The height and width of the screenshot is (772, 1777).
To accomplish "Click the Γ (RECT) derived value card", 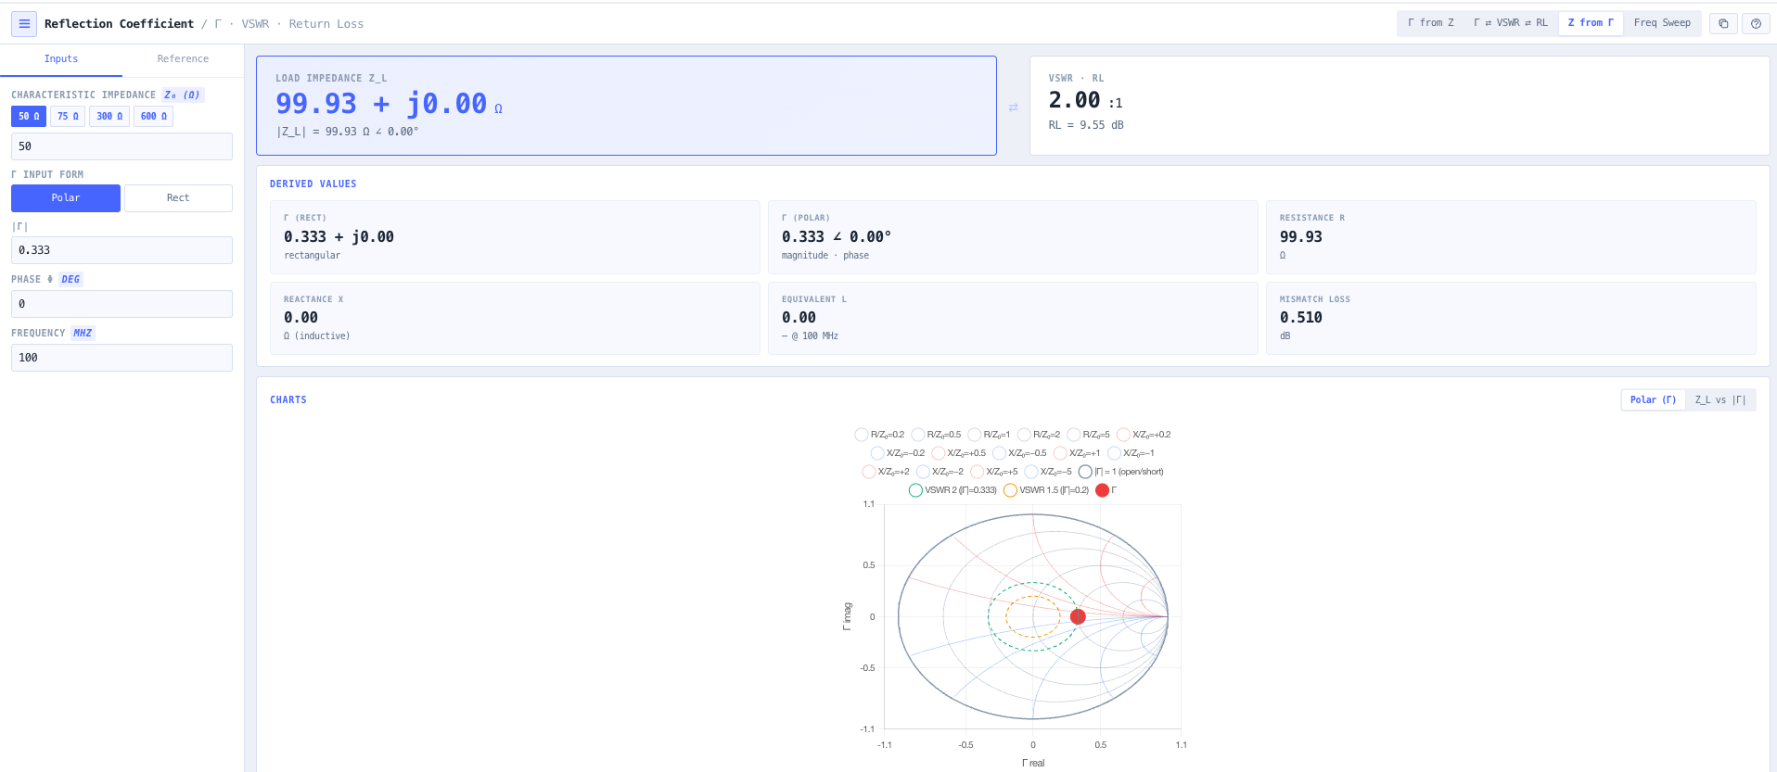I will (x=515, y=237).
